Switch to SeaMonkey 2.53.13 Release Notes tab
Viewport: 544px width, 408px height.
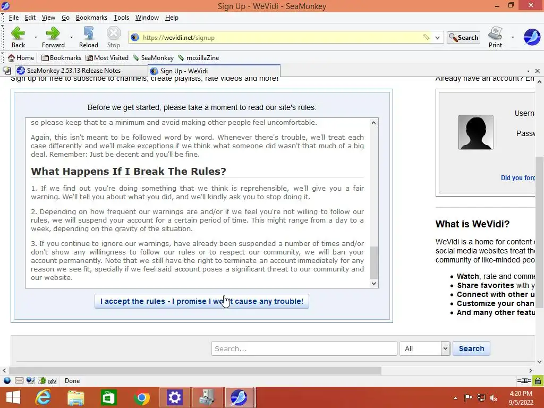[81, 71]
